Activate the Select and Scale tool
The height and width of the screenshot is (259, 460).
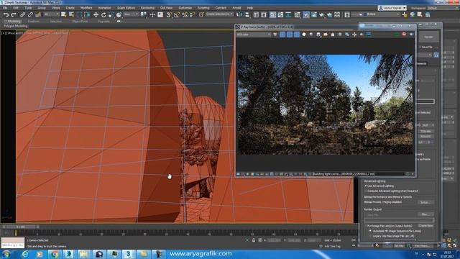click(x=111, y=14)
